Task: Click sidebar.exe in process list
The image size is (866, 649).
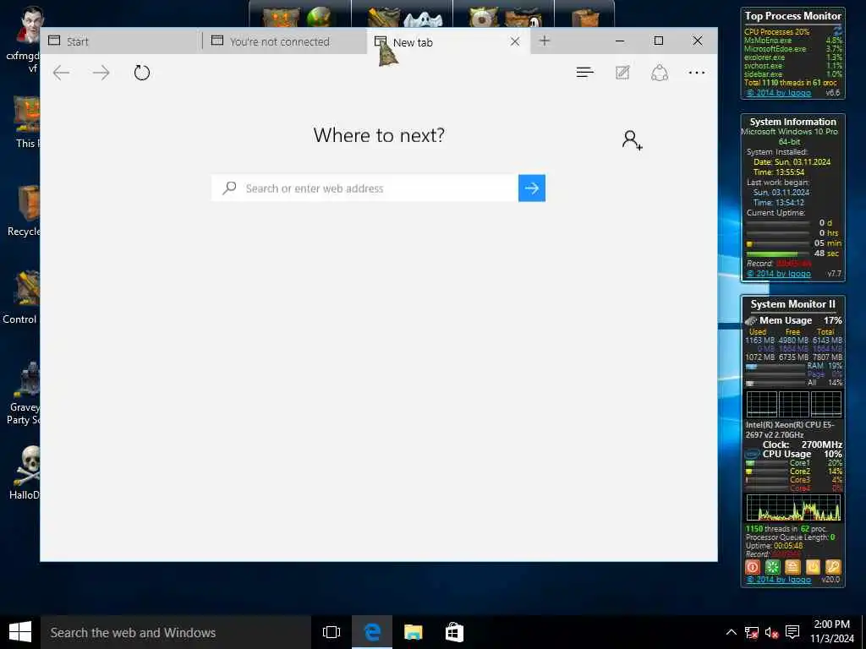Action: 764,74
